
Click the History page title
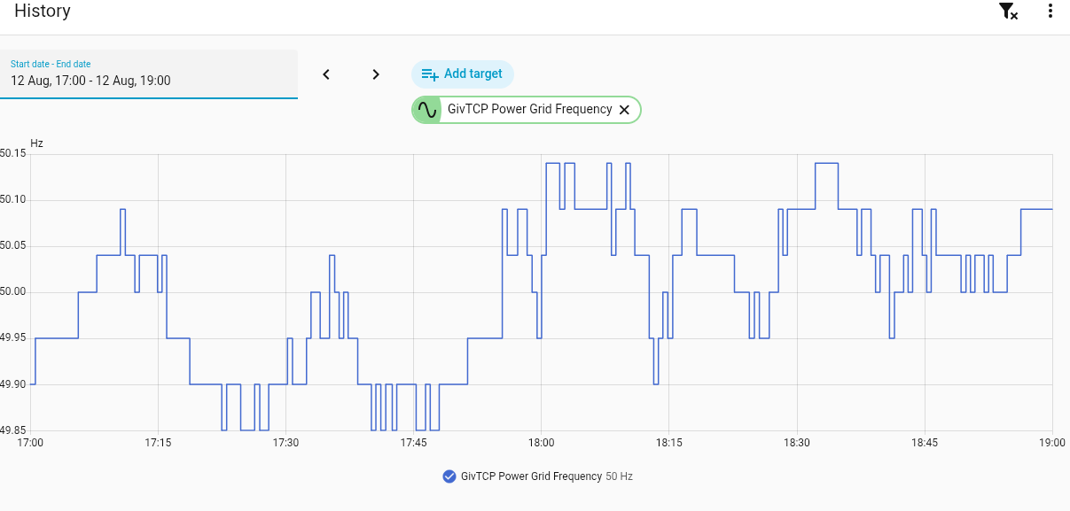coord(43,12)
